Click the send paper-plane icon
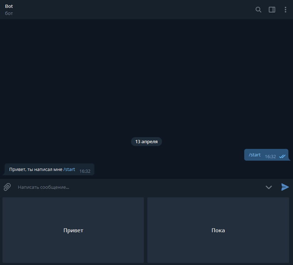The image size is (293, 265). point(285,187)
